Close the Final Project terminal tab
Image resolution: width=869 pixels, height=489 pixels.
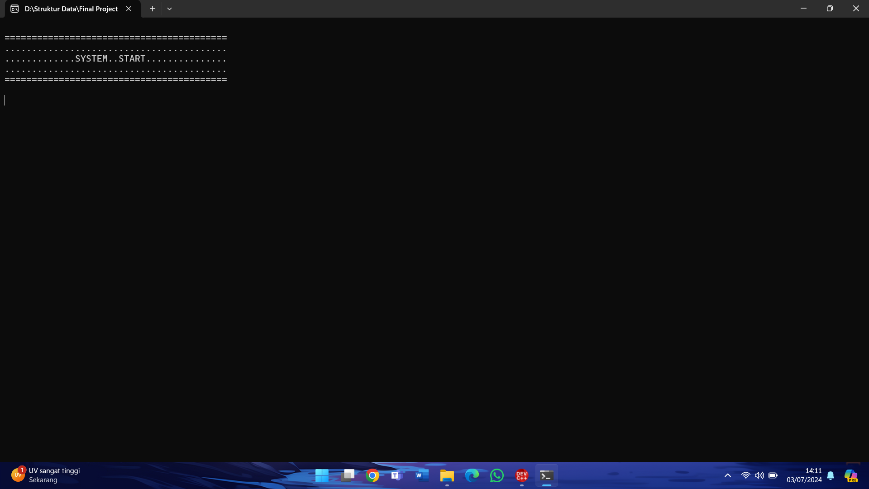pyautogui.click(x=129, y=9)
